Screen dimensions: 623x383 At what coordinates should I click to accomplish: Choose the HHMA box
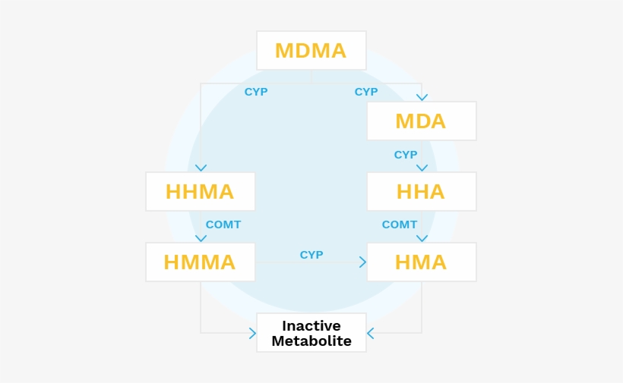pyautogui.click(x=200, y=192)
